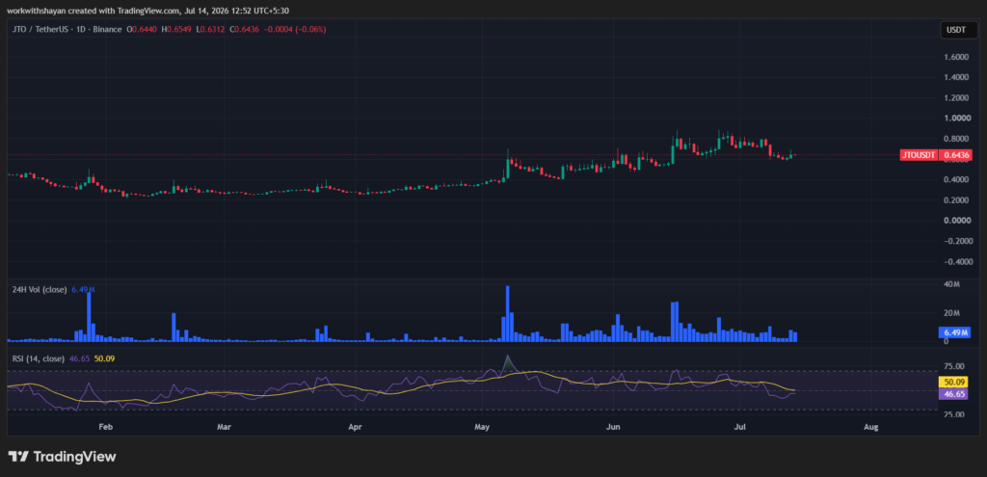This screenshot has height=477, width=987.
Task: Click the 20M volume axis label
Action: tap(951, 313)
